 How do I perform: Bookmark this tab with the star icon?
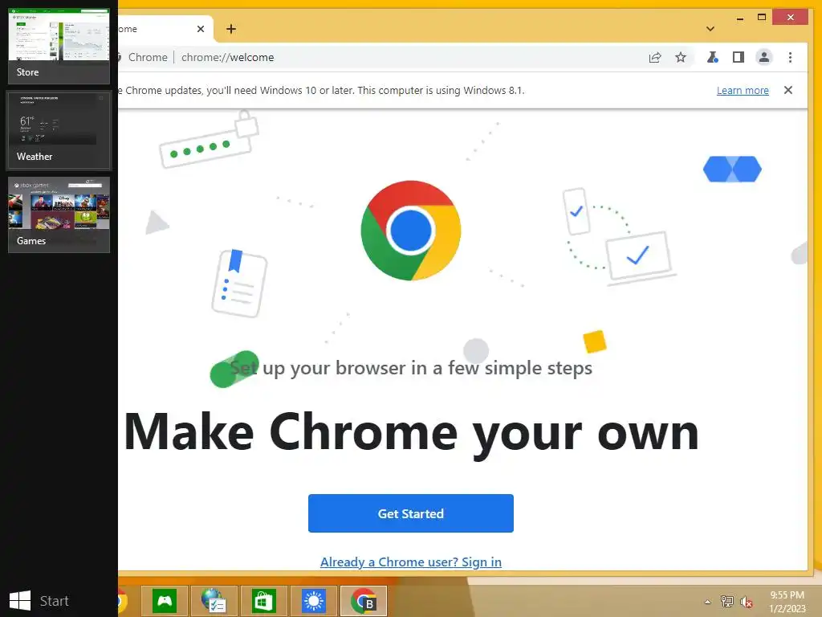[681, 57]
